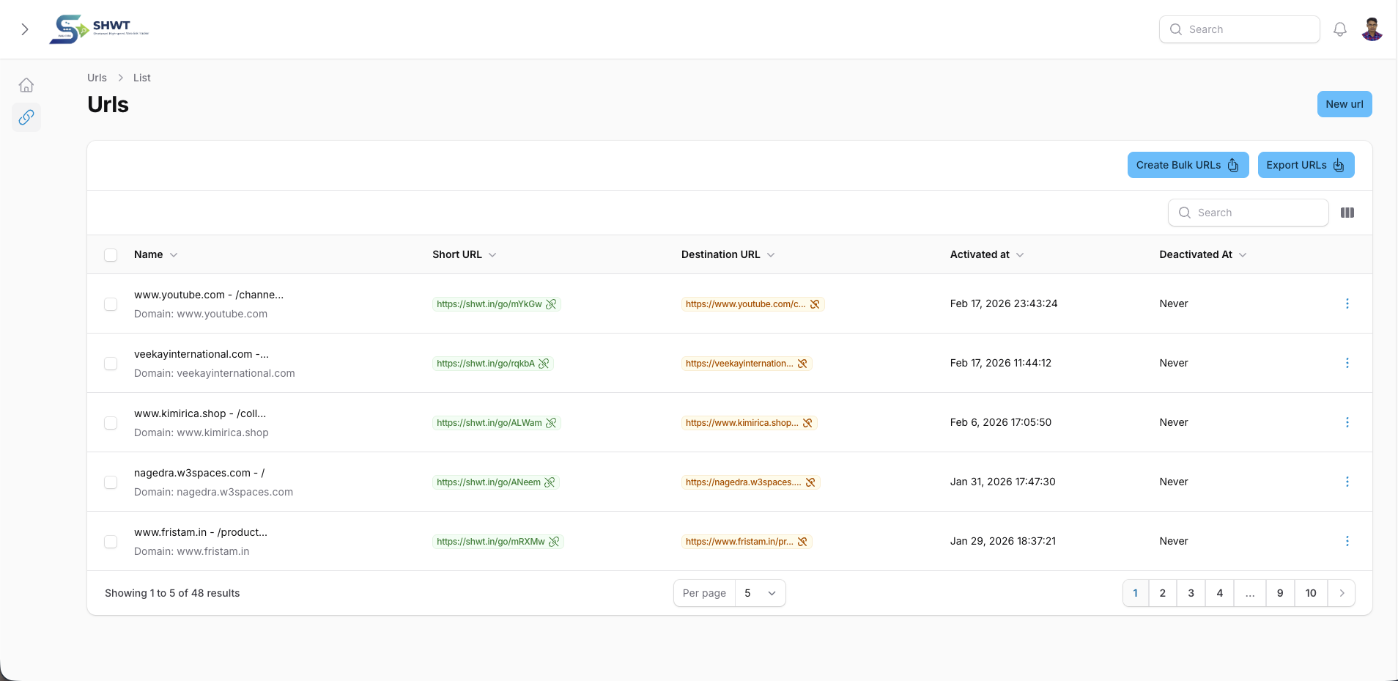The width and height of the screenshot is (1398, 681).
Task: Open the user profile avatar menu
Action: pos(1372,29)
